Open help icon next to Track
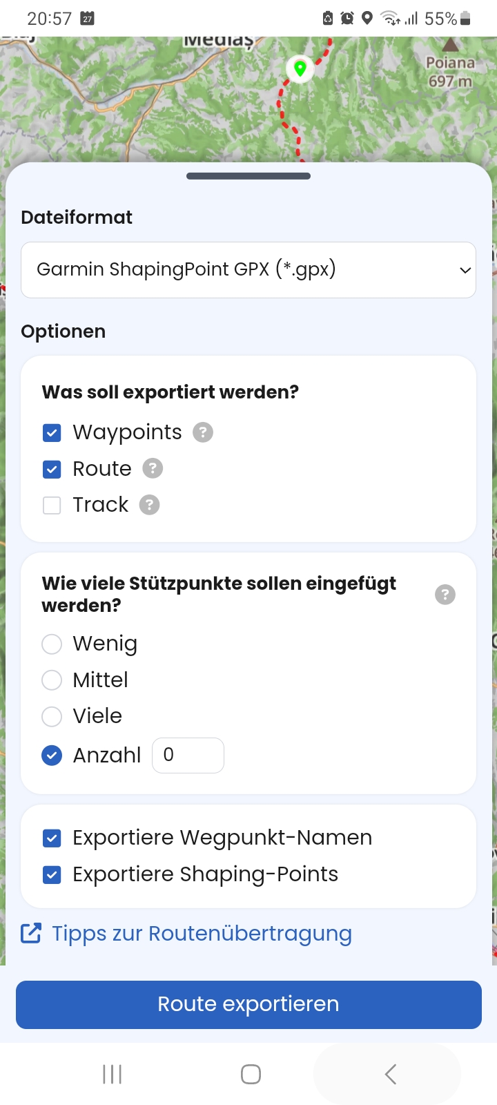This screenshot has width=497, height=1105. click(x=149, y=505)
